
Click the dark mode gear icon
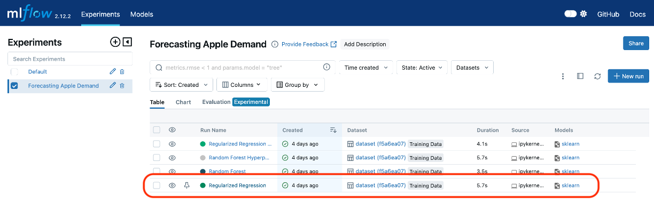tap(583, 14)
